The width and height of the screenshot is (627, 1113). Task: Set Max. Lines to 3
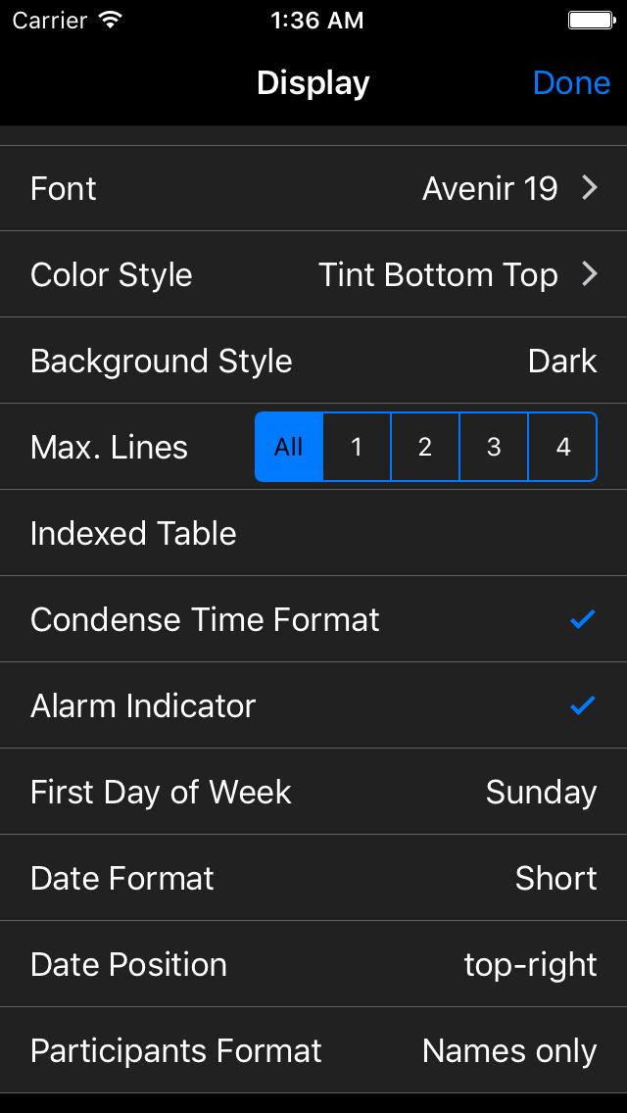pyautogui.click(x=494, y=447)
